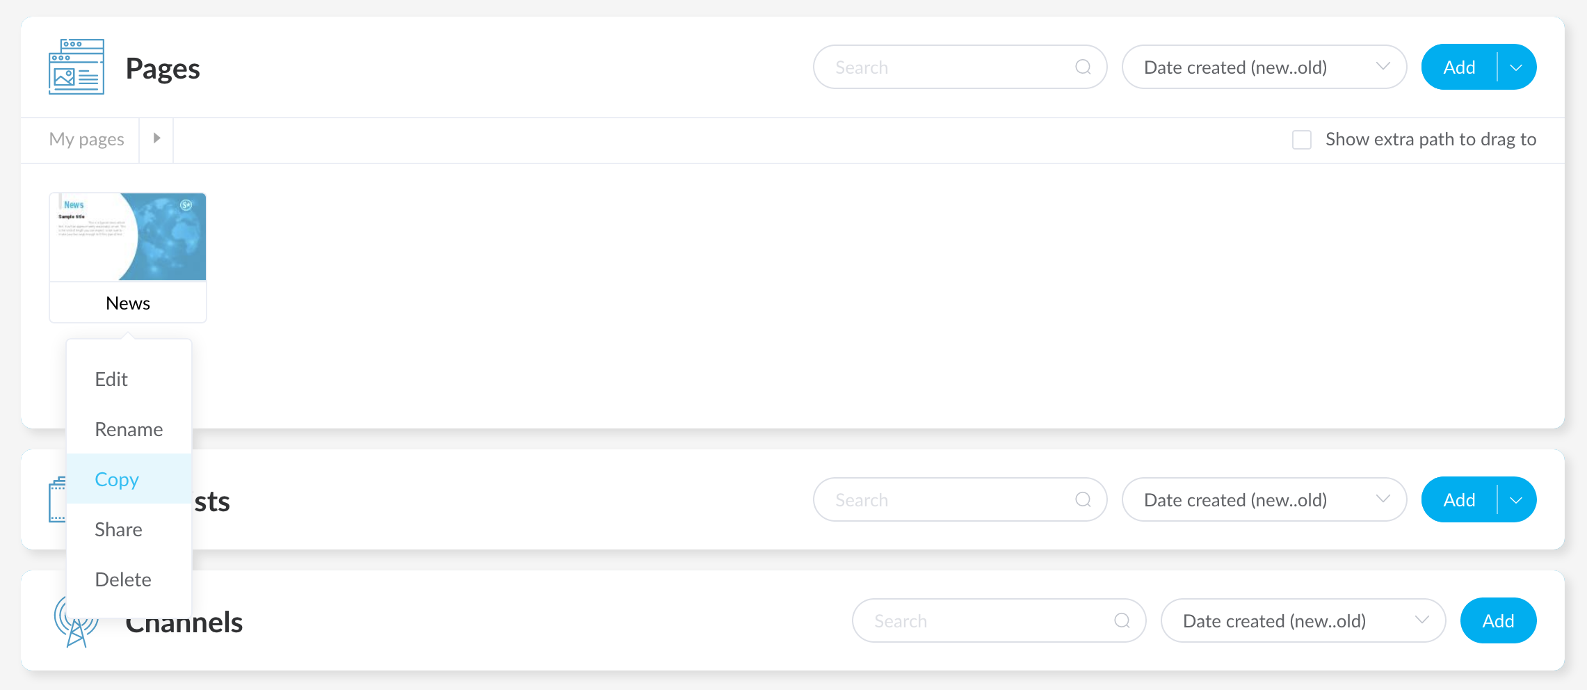Click the magnifier icon in Pages search
Viewport: 1587px width, 690px height.
(x=1083, y=67)
